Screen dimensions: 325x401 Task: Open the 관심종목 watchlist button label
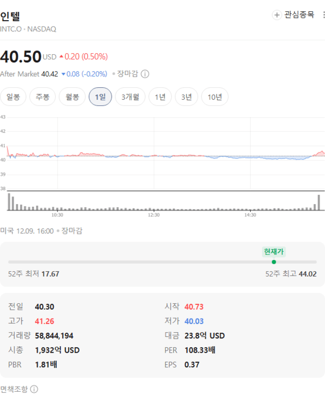299,15
